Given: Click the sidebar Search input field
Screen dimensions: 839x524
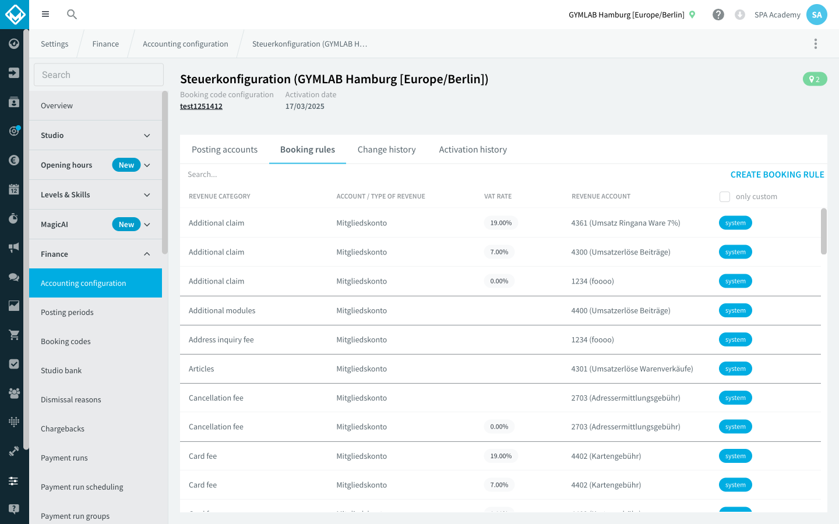Looking at the screenshot, I should click(x=98, y=75).
